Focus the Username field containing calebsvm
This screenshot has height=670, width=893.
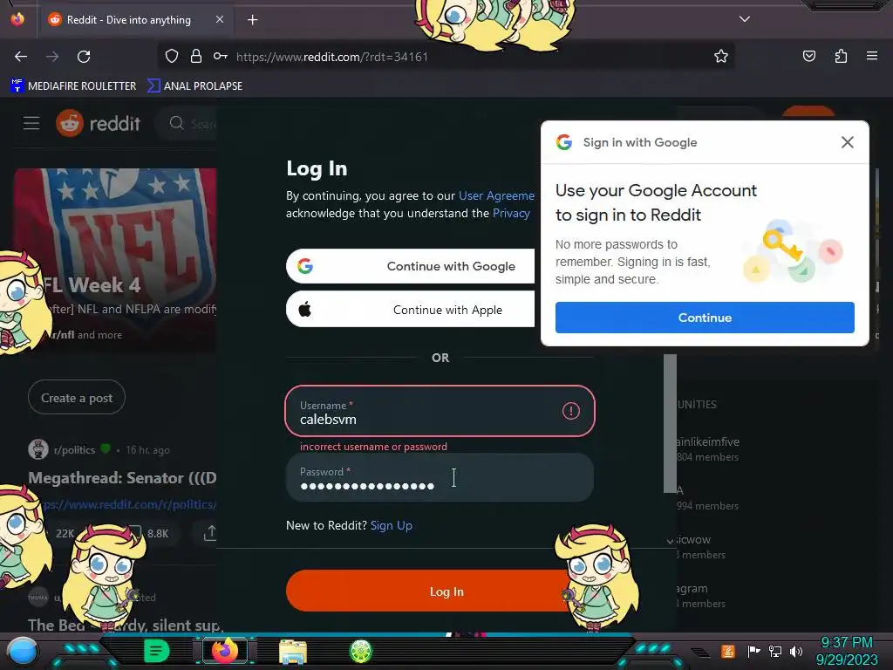pyautogui.click(x=440, y=411)
